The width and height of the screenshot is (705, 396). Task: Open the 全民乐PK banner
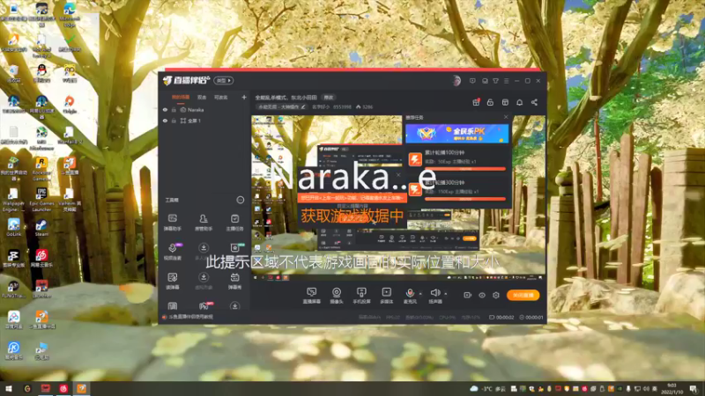point(456,134)
